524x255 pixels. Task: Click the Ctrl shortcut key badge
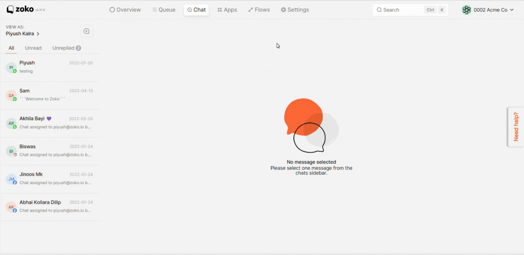(x=430, y=10)
